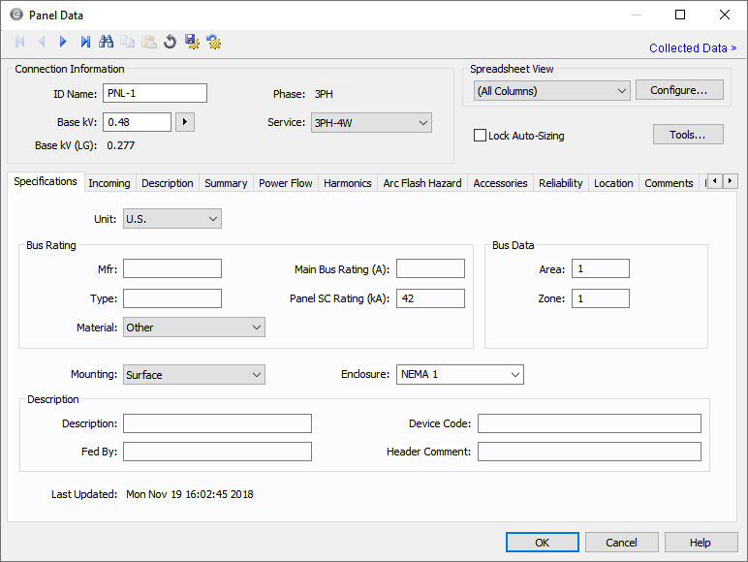Switch to the Arc Flash Hazard tab
The image size is (748, 562).
(422, 183)
